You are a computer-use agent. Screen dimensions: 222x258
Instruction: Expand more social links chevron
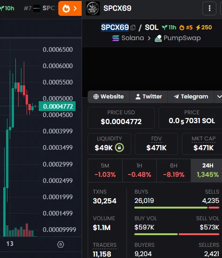(x=218, y=97)
